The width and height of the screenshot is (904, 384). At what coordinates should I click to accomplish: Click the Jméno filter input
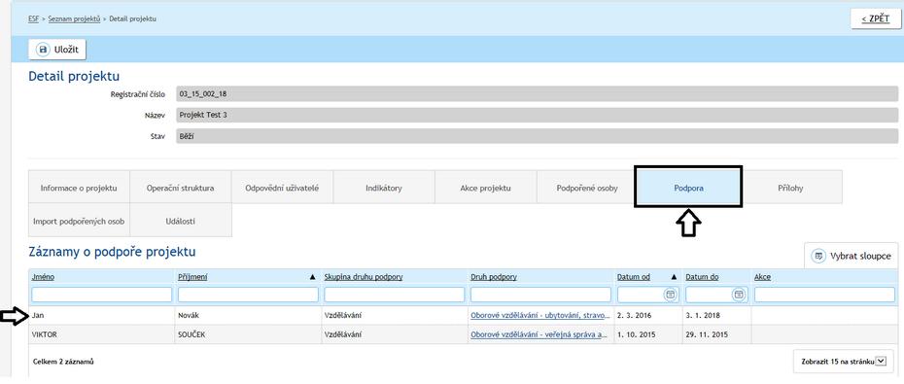point(101,295)
